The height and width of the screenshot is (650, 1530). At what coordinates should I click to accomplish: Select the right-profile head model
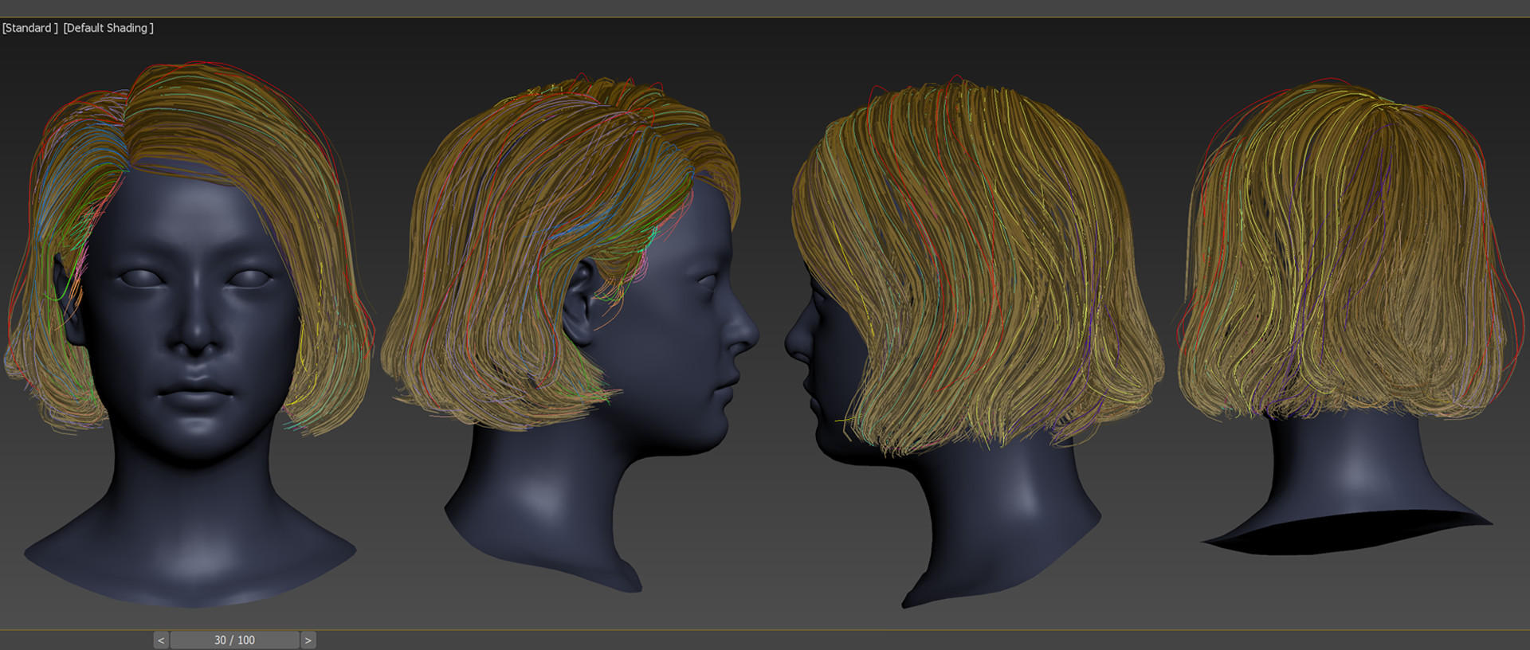(x=570, y=335)
